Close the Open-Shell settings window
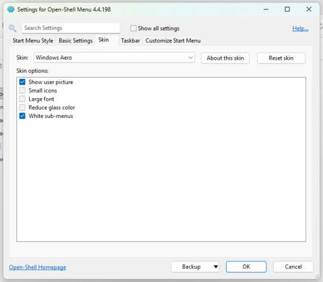The image size is (323, 282). pyautogui.click(x=309, y=9)
